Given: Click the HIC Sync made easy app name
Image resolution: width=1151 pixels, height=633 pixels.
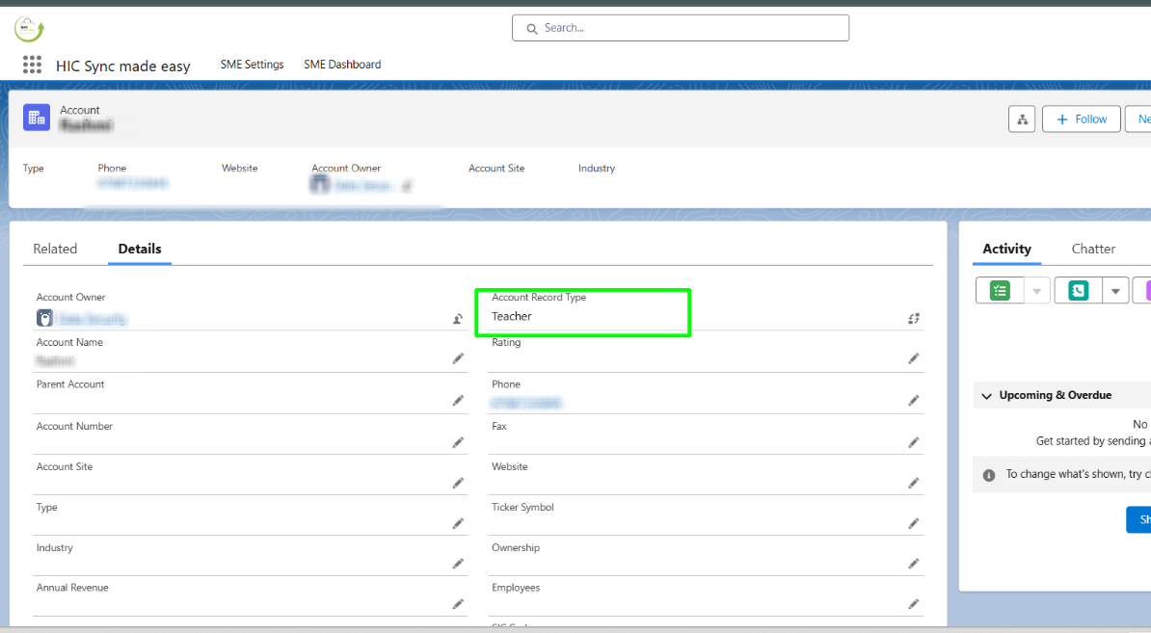Looking at the screenshot, I should click(x=123, y=66).
